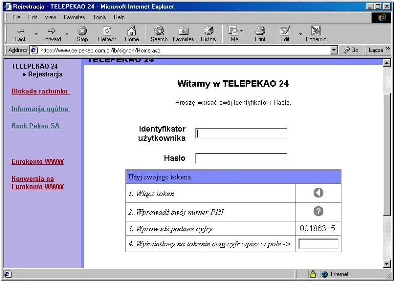Viewport: 395px width, 281px height.
Task: Minimize the Internet Explorer window
Action: click(x=370, y=7)
